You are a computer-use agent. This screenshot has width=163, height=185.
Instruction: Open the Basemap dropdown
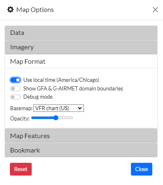[58, 108]
